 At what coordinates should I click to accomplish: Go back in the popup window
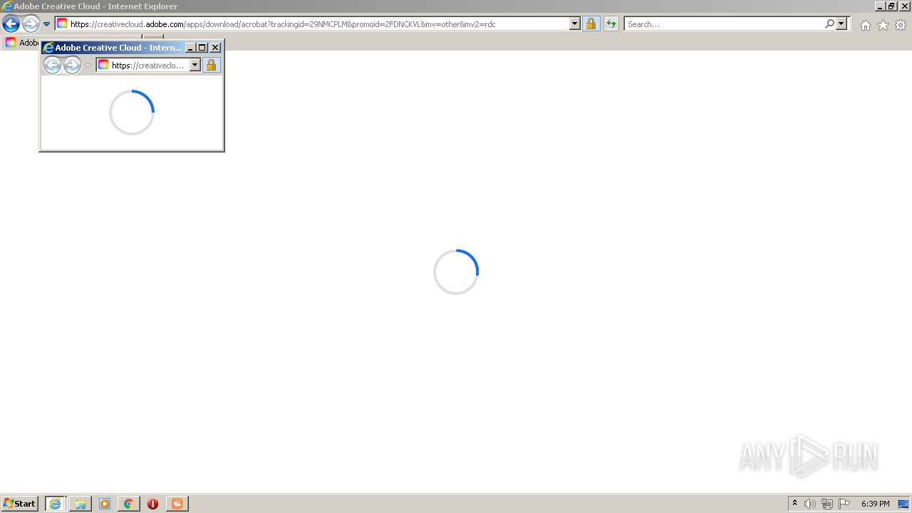coord(52,66)
